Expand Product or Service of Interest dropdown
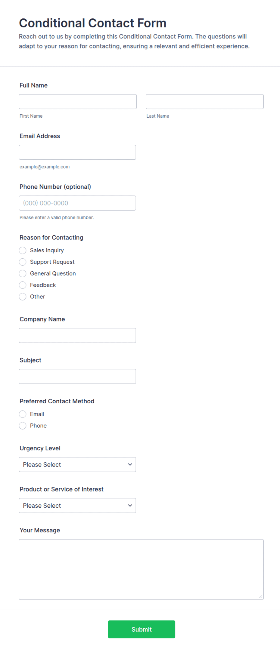This screenshot has height=653, width=280. 77,506
